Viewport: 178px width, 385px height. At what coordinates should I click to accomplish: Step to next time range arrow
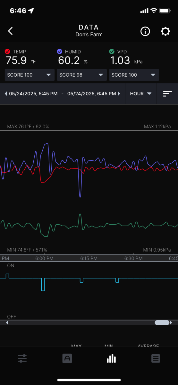[119, 94]
